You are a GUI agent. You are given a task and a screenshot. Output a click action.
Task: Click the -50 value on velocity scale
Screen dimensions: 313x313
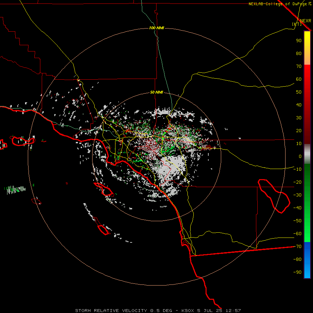click(297, 221)
